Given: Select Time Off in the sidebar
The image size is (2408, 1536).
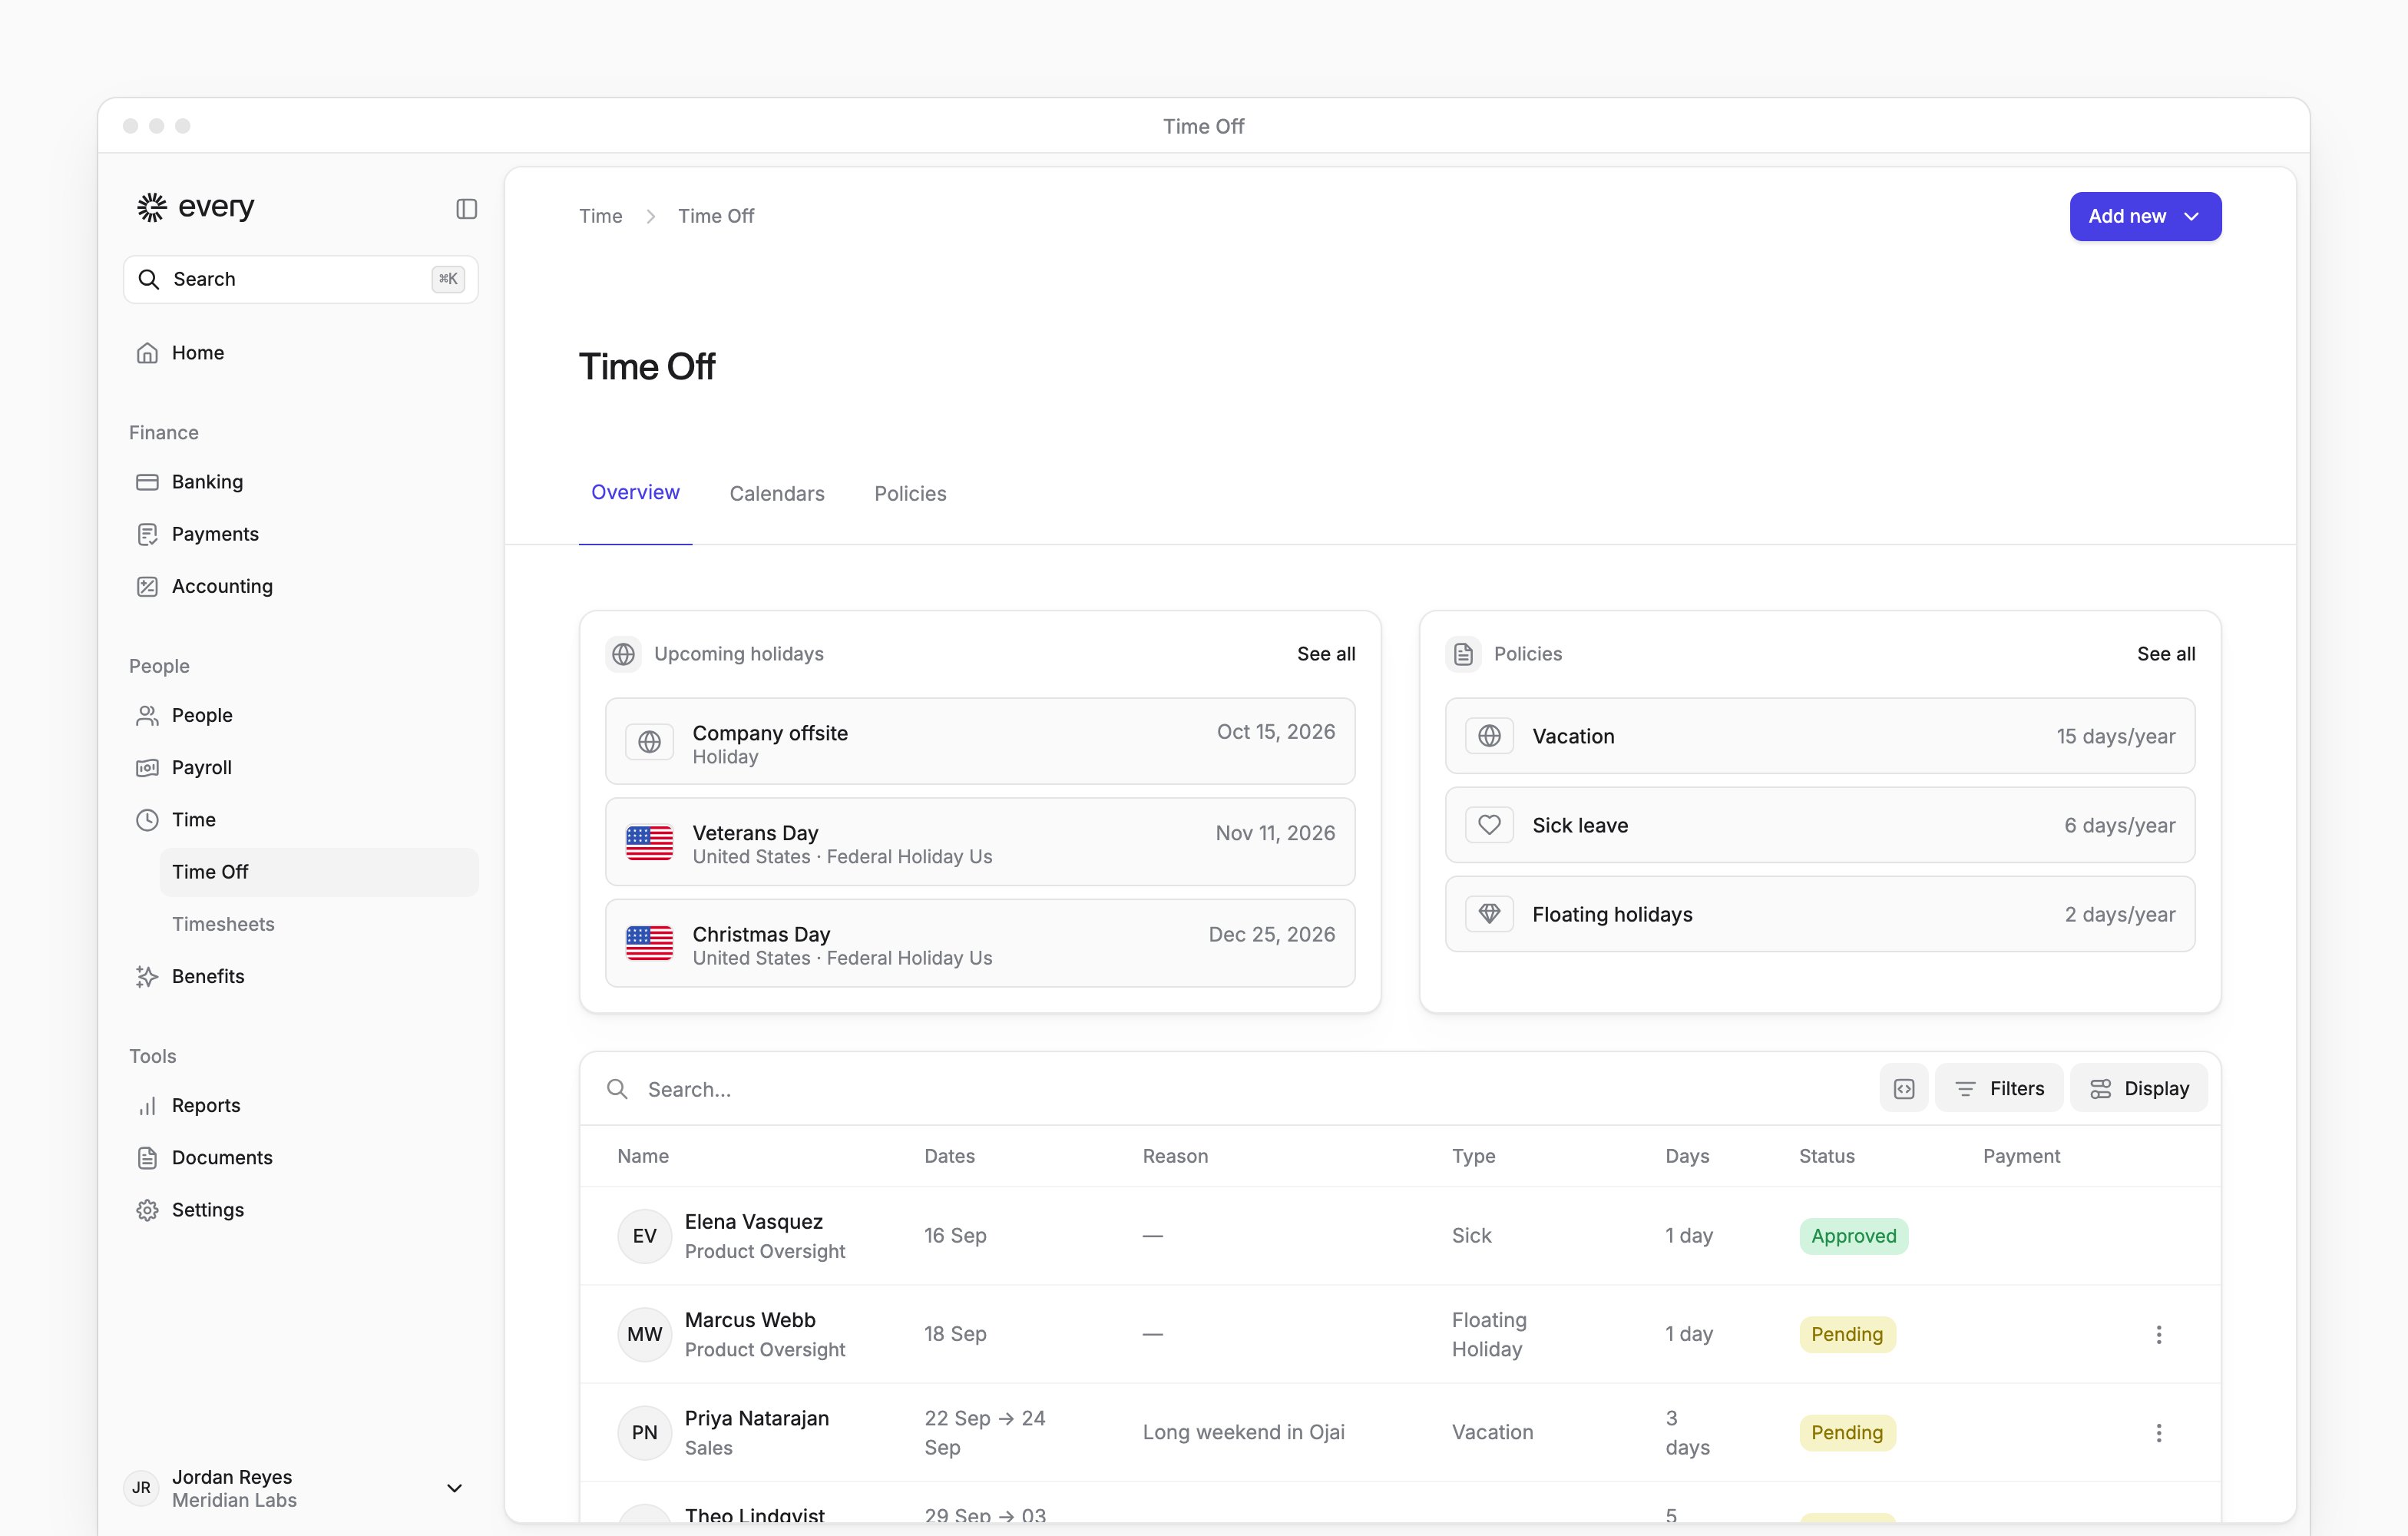Looking at the screenshot, I should coord(319,872).
